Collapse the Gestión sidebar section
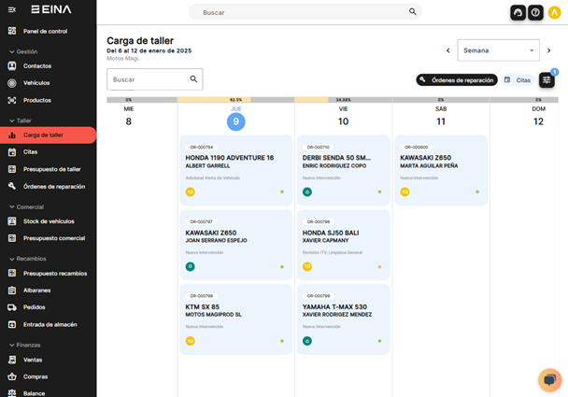Screen dimensions: 568x397 (11, 52)
